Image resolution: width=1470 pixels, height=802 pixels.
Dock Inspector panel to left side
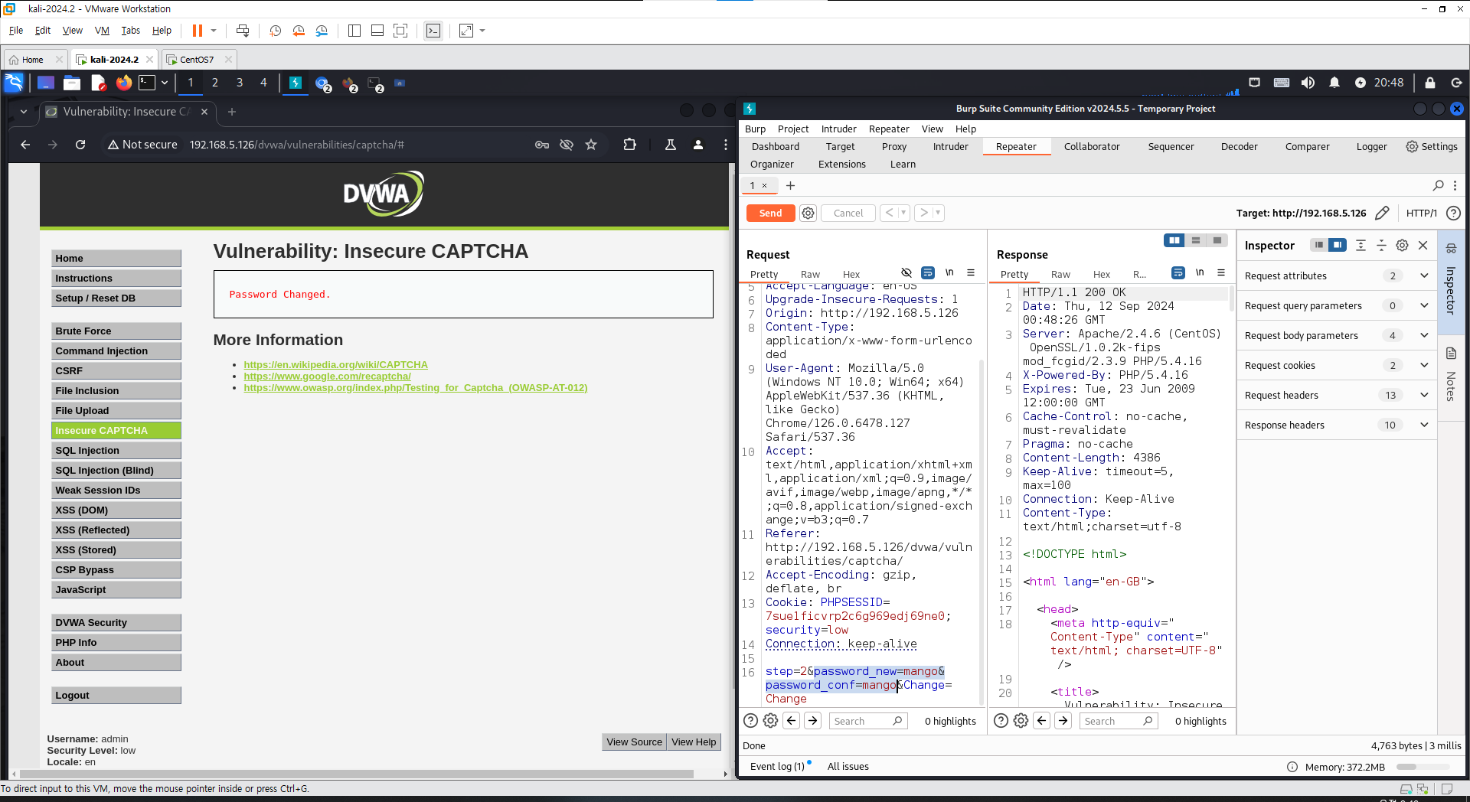click(1318, 245)
